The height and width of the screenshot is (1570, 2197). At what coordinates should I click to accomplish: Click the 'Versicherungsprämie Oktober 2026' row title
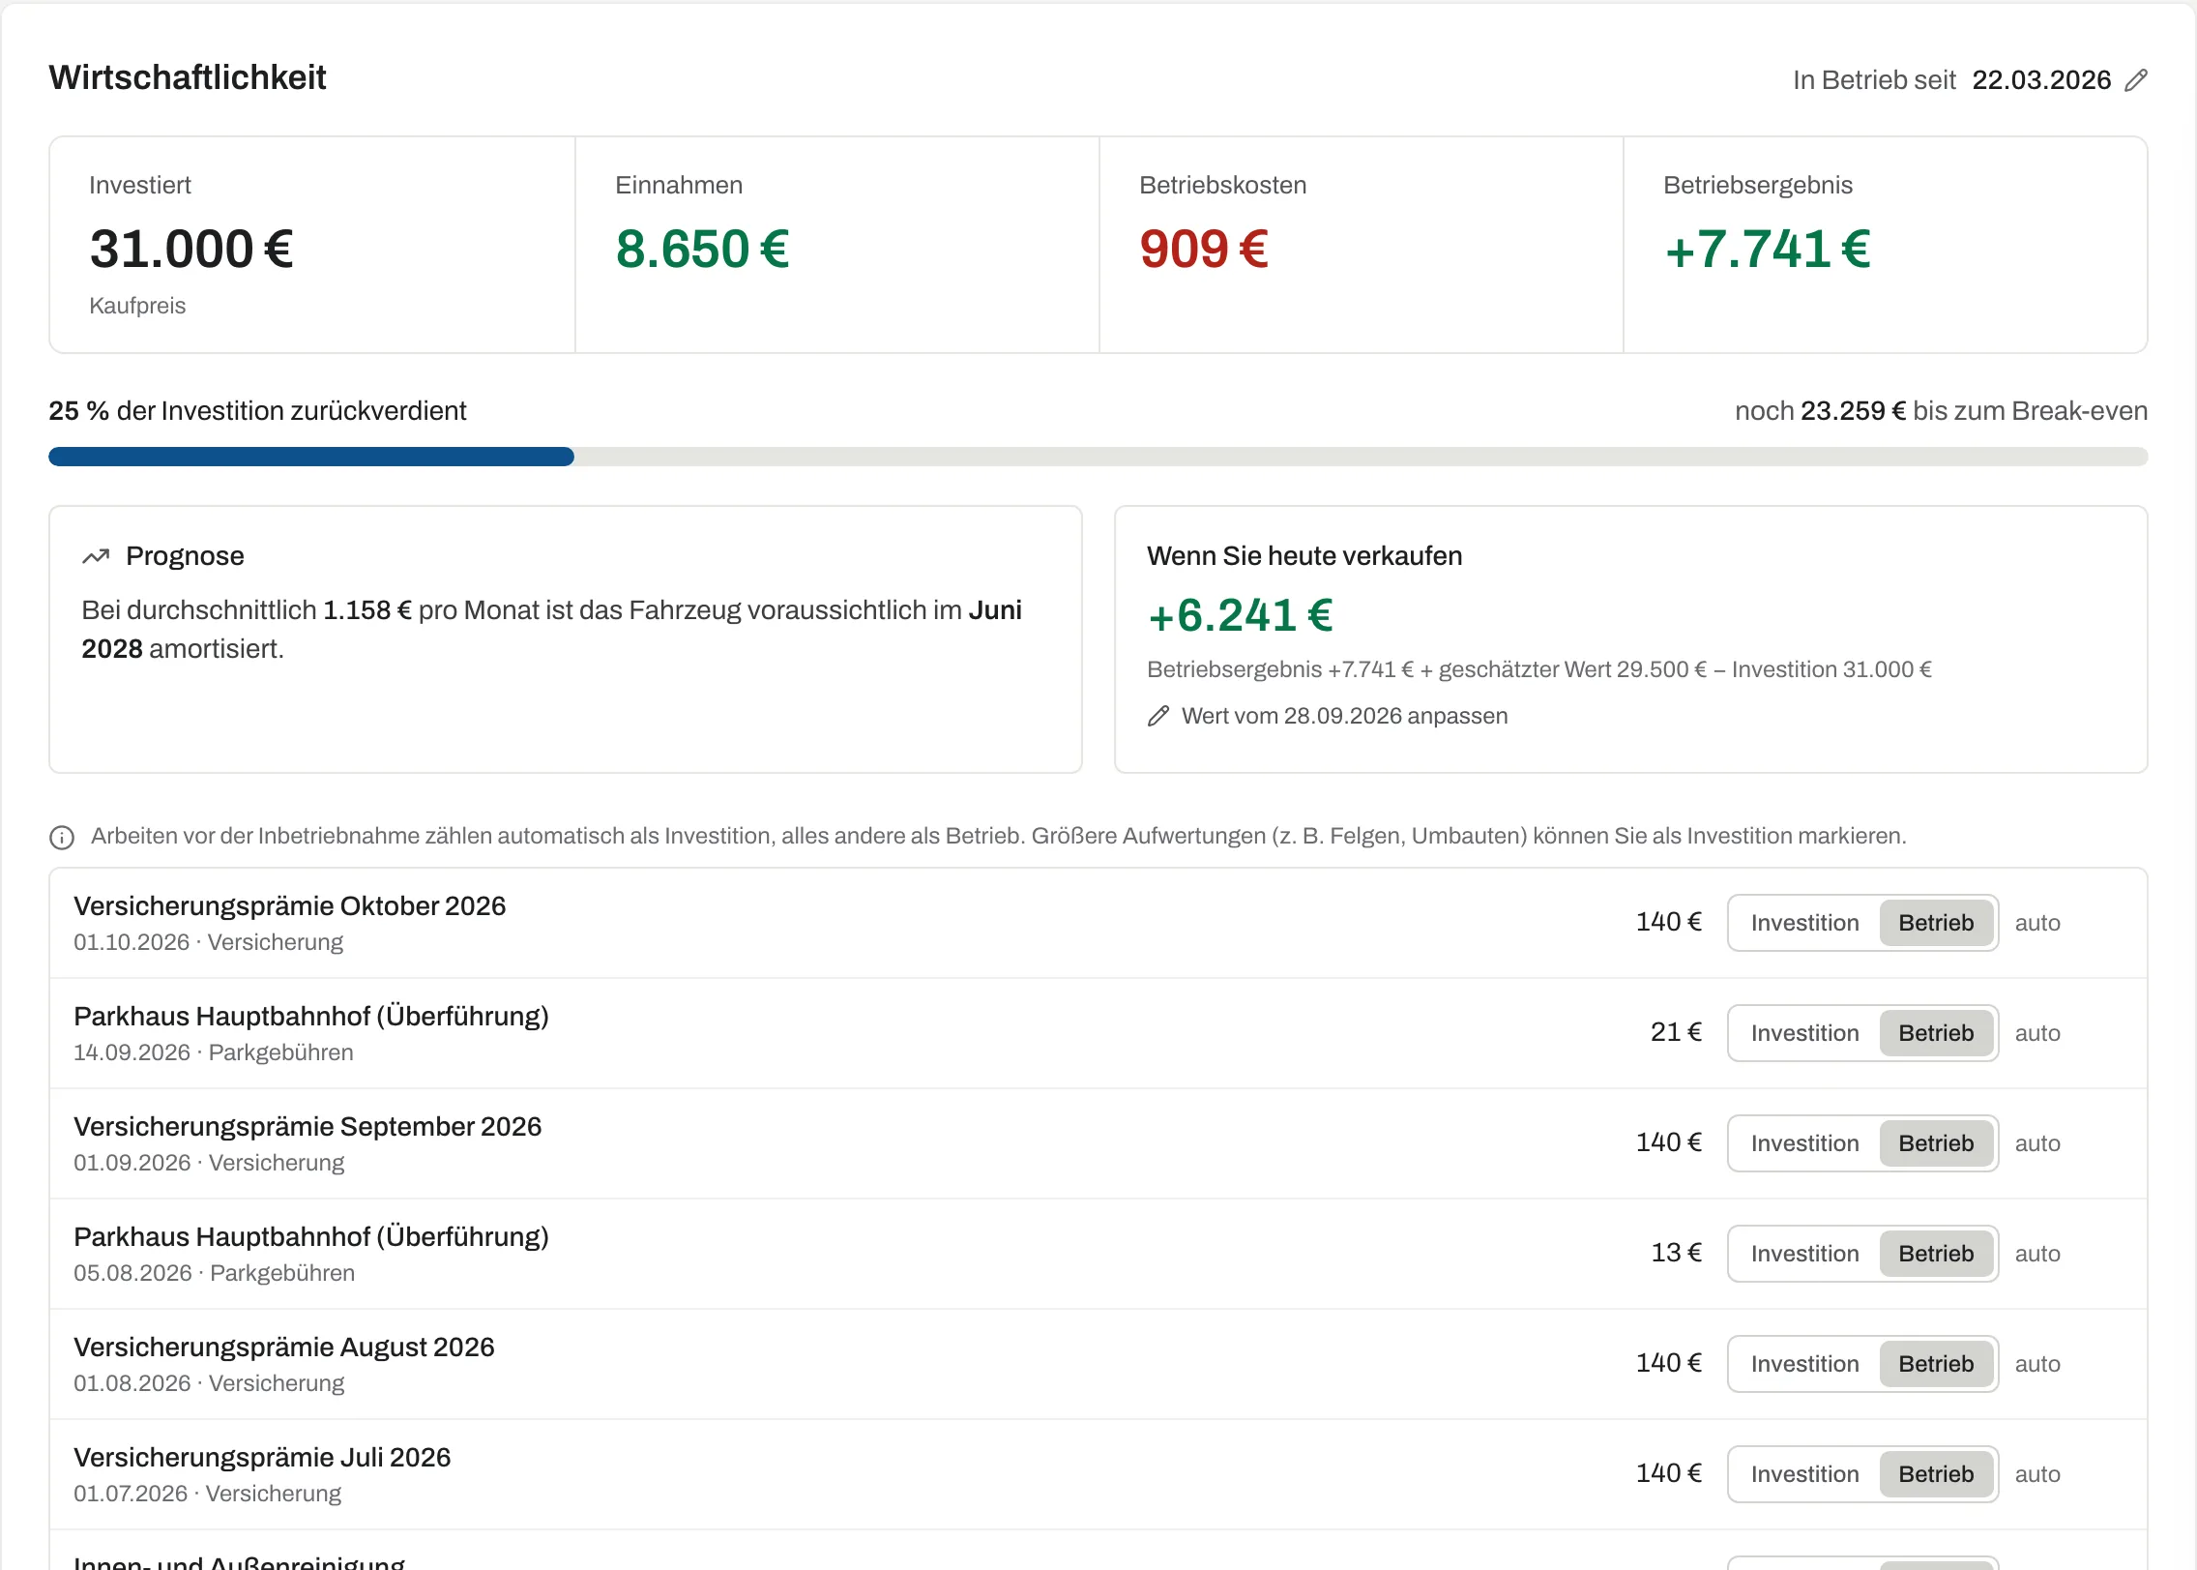pos(290,906)
